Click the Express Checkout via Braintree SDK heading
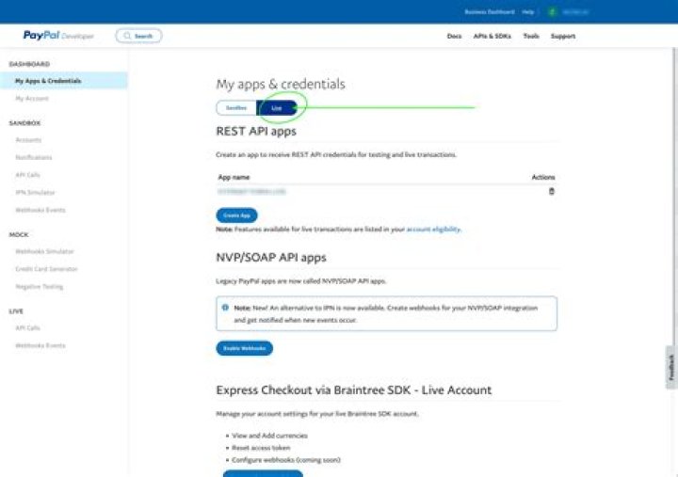The height and width of the screenshot is (477, 678). (x=354, y=390)
